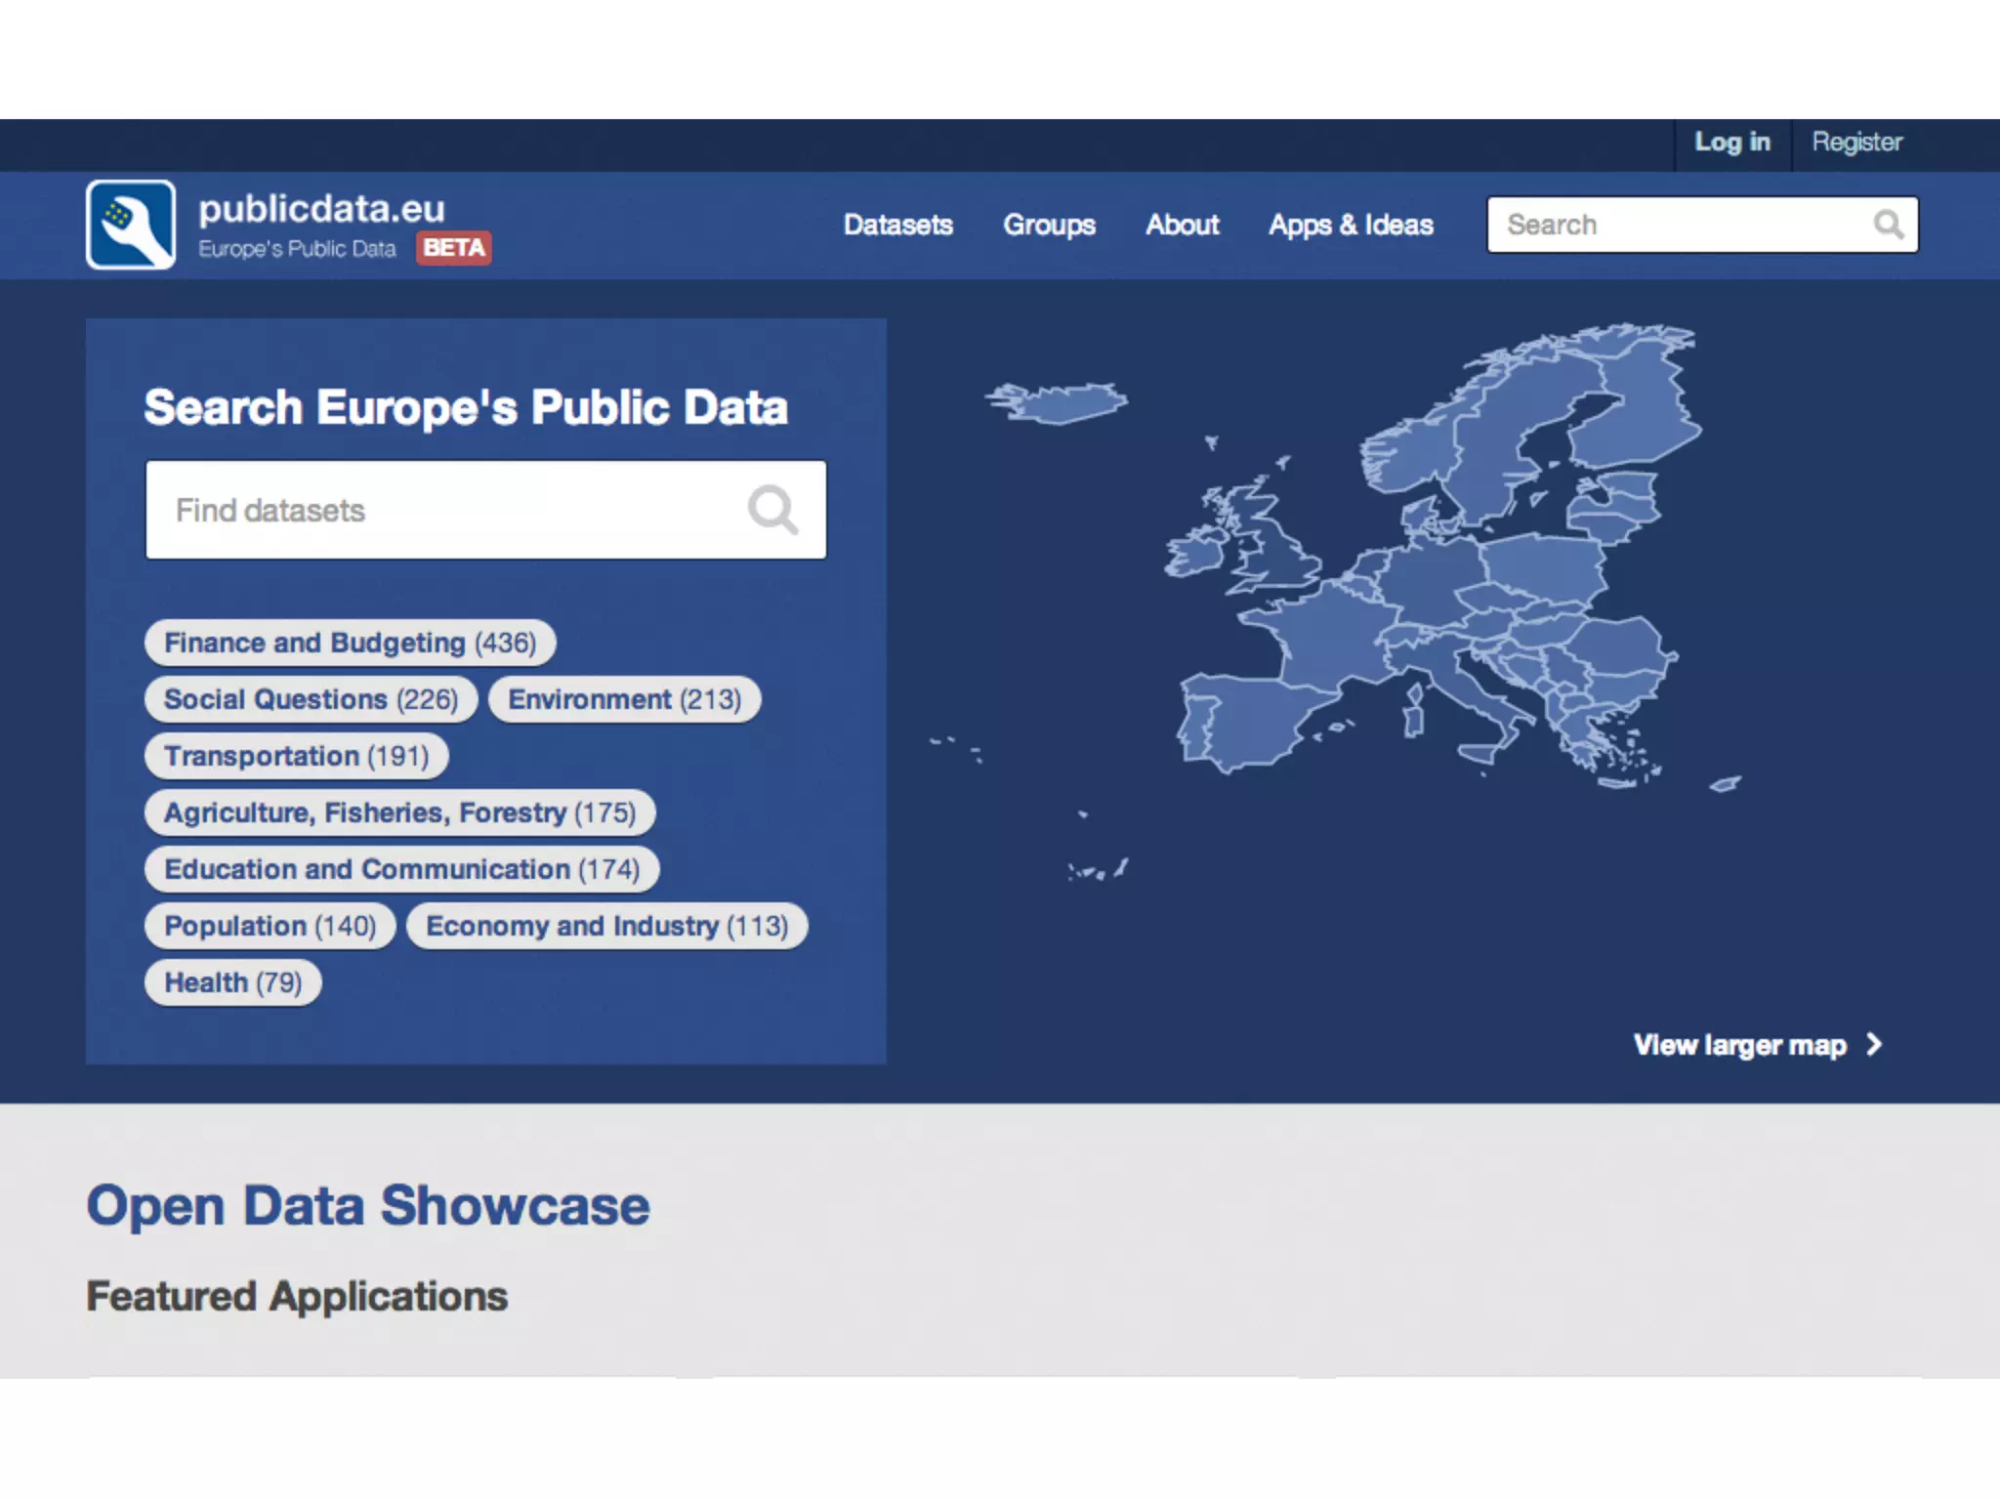Go to the About page
This screenshot has width=2000, height=1500.
(1182, 225)
